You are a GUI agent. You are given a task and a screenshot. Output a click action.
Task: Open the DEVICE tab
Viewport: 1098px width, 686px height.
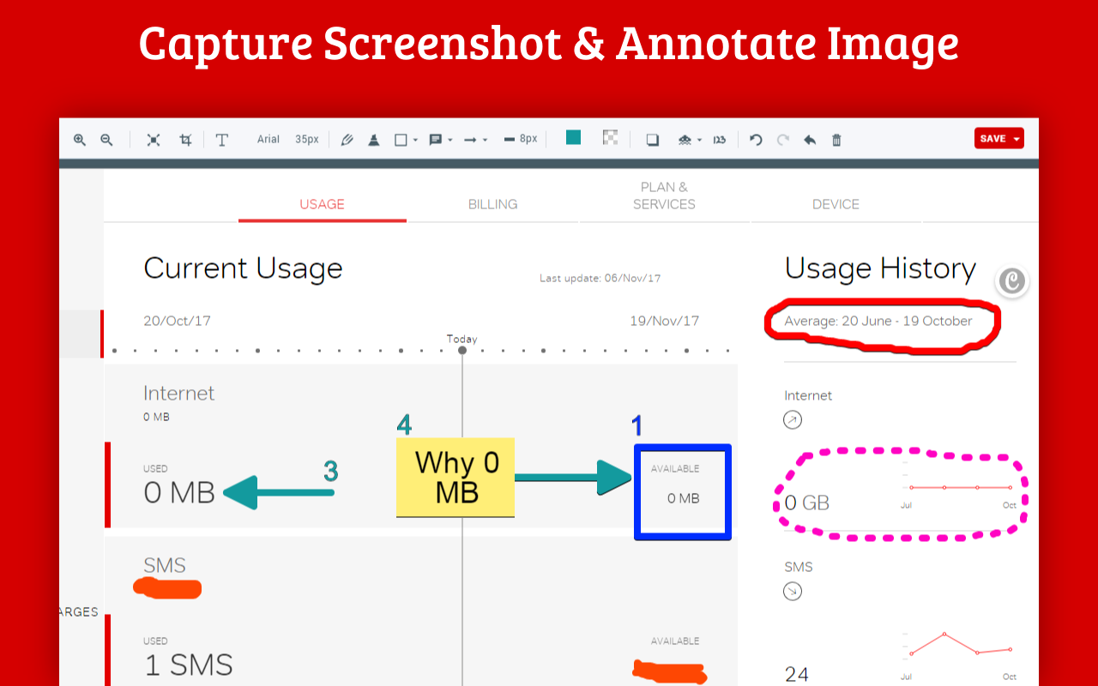pos(836,204)
